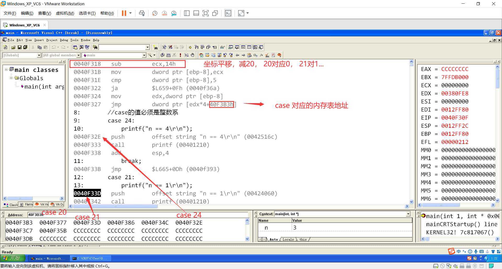Toggle the VMware console view button
Screen dimensions: 502x269
pos(228,13)
